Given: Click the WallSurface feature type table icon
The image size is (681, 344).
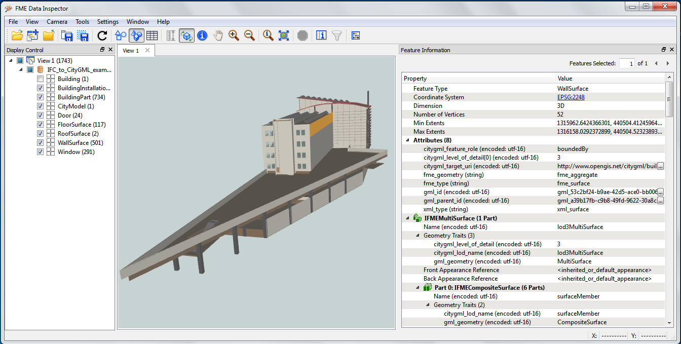Looking at the screenshot, I should coord(51,143).
